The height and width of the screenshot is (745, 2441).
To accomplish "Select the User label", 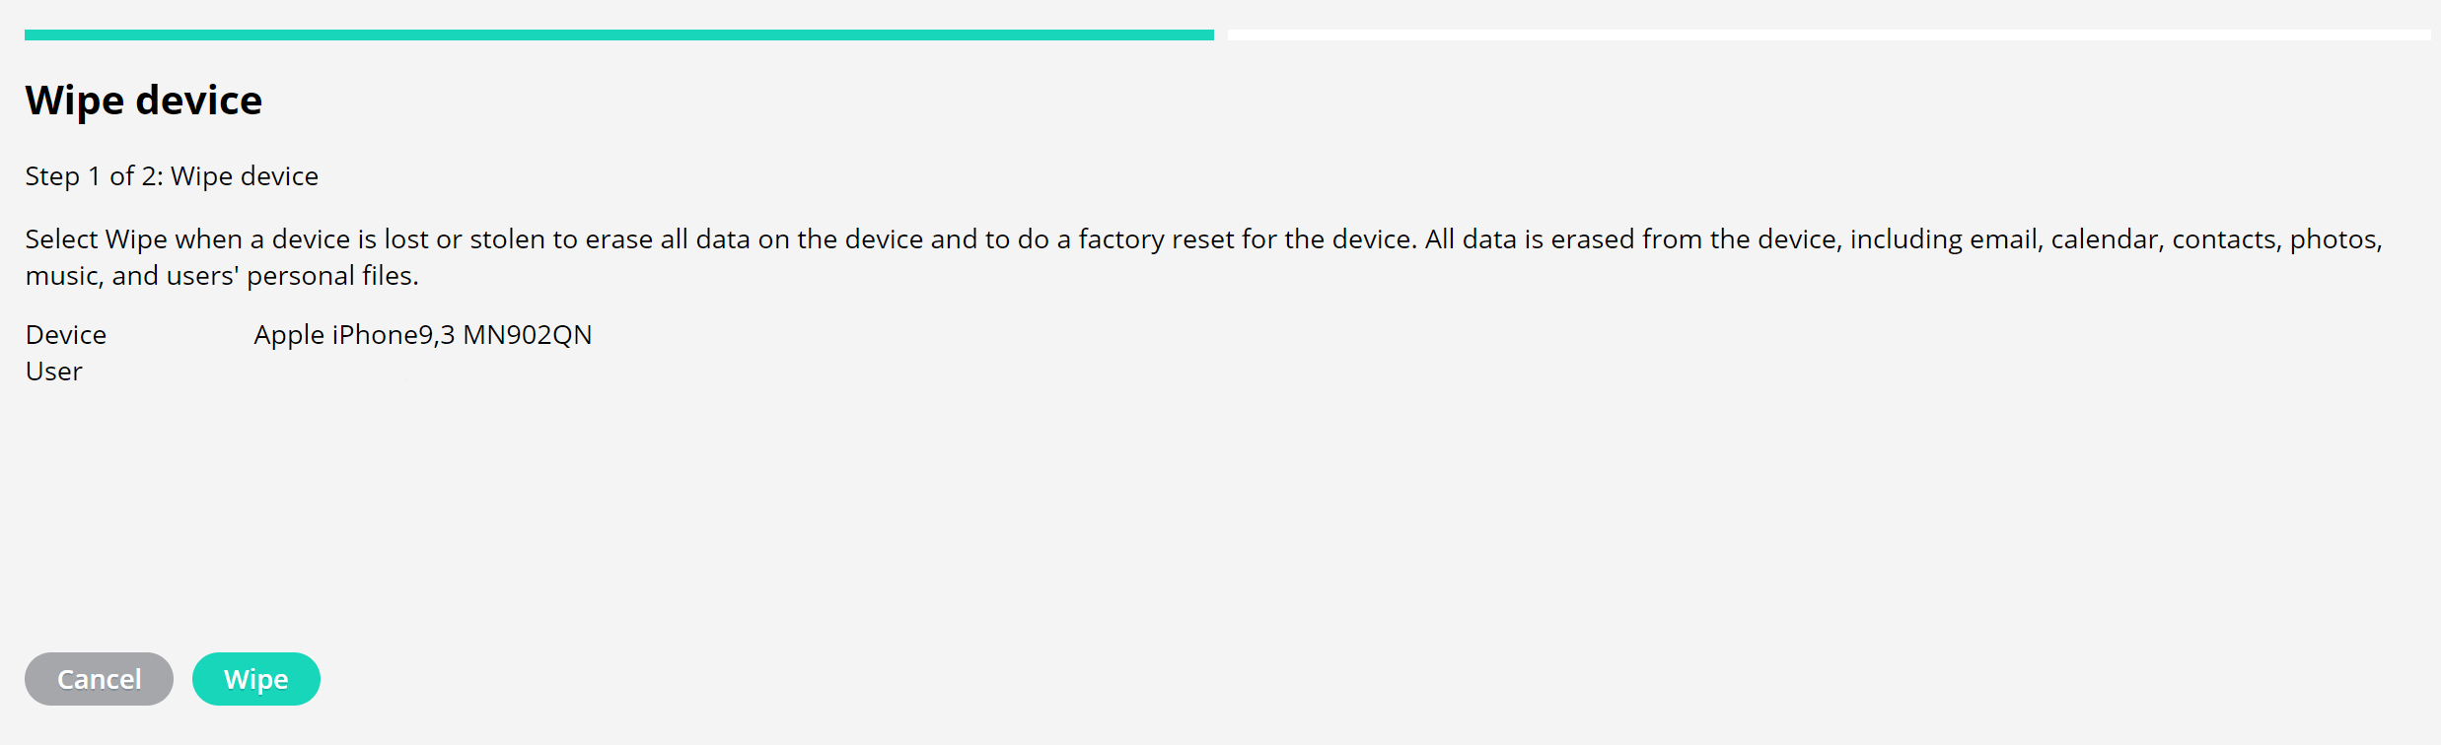I will 53,371.
